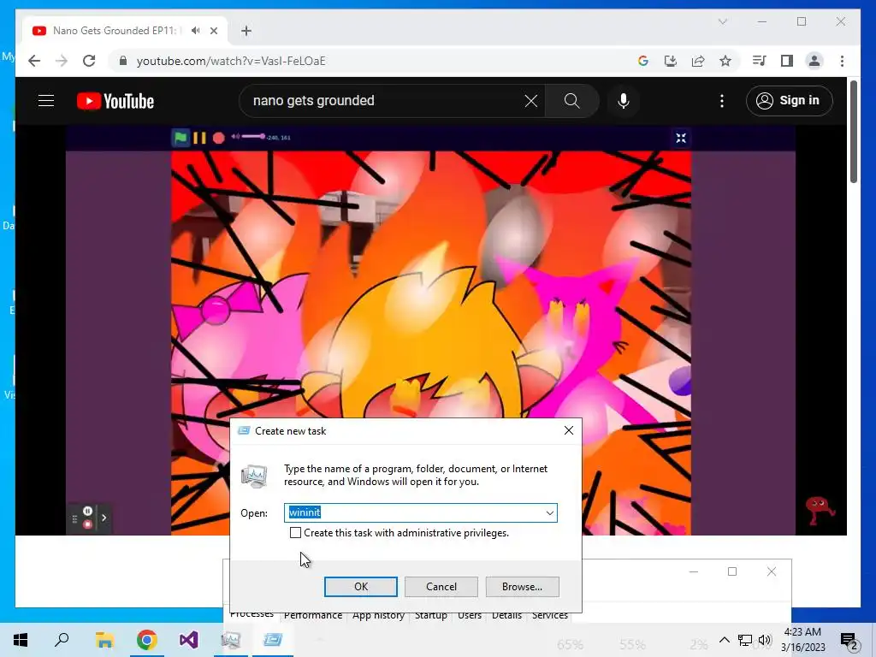Confirm with the OK button

tap(361, 587)
